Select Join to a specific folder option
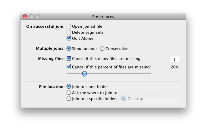Viewport: 208px width, 129px height. click(69, 99)
